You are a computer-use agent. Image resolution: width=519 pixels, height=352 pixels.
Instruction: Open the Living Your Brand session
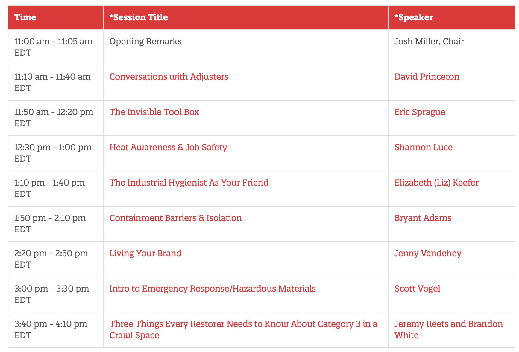click(145, 253)
